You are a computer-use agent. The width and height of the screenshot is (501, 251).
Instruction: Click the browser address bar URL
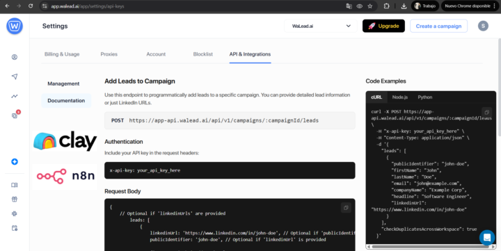(88, 6)
